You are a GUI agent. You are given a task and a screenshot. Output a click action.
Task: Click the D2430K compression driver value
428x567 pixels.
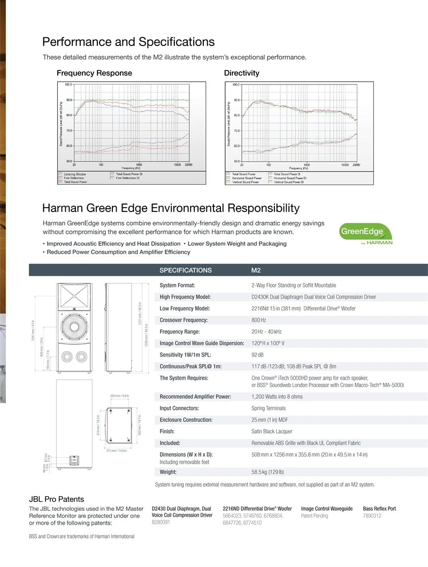click(x=314, y=297)
